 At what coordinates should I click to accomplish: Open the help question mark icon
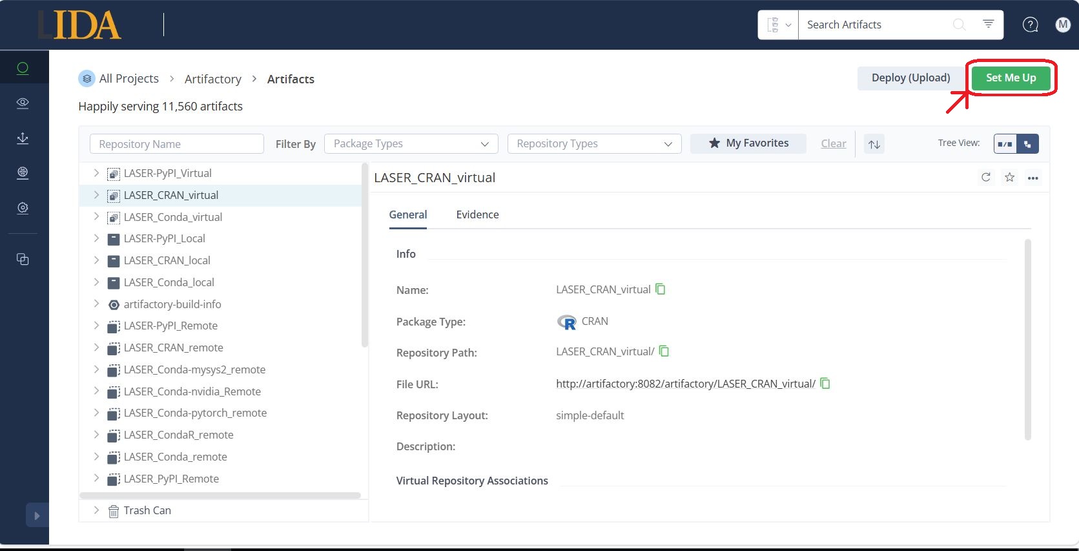[x=1031, y=25]
